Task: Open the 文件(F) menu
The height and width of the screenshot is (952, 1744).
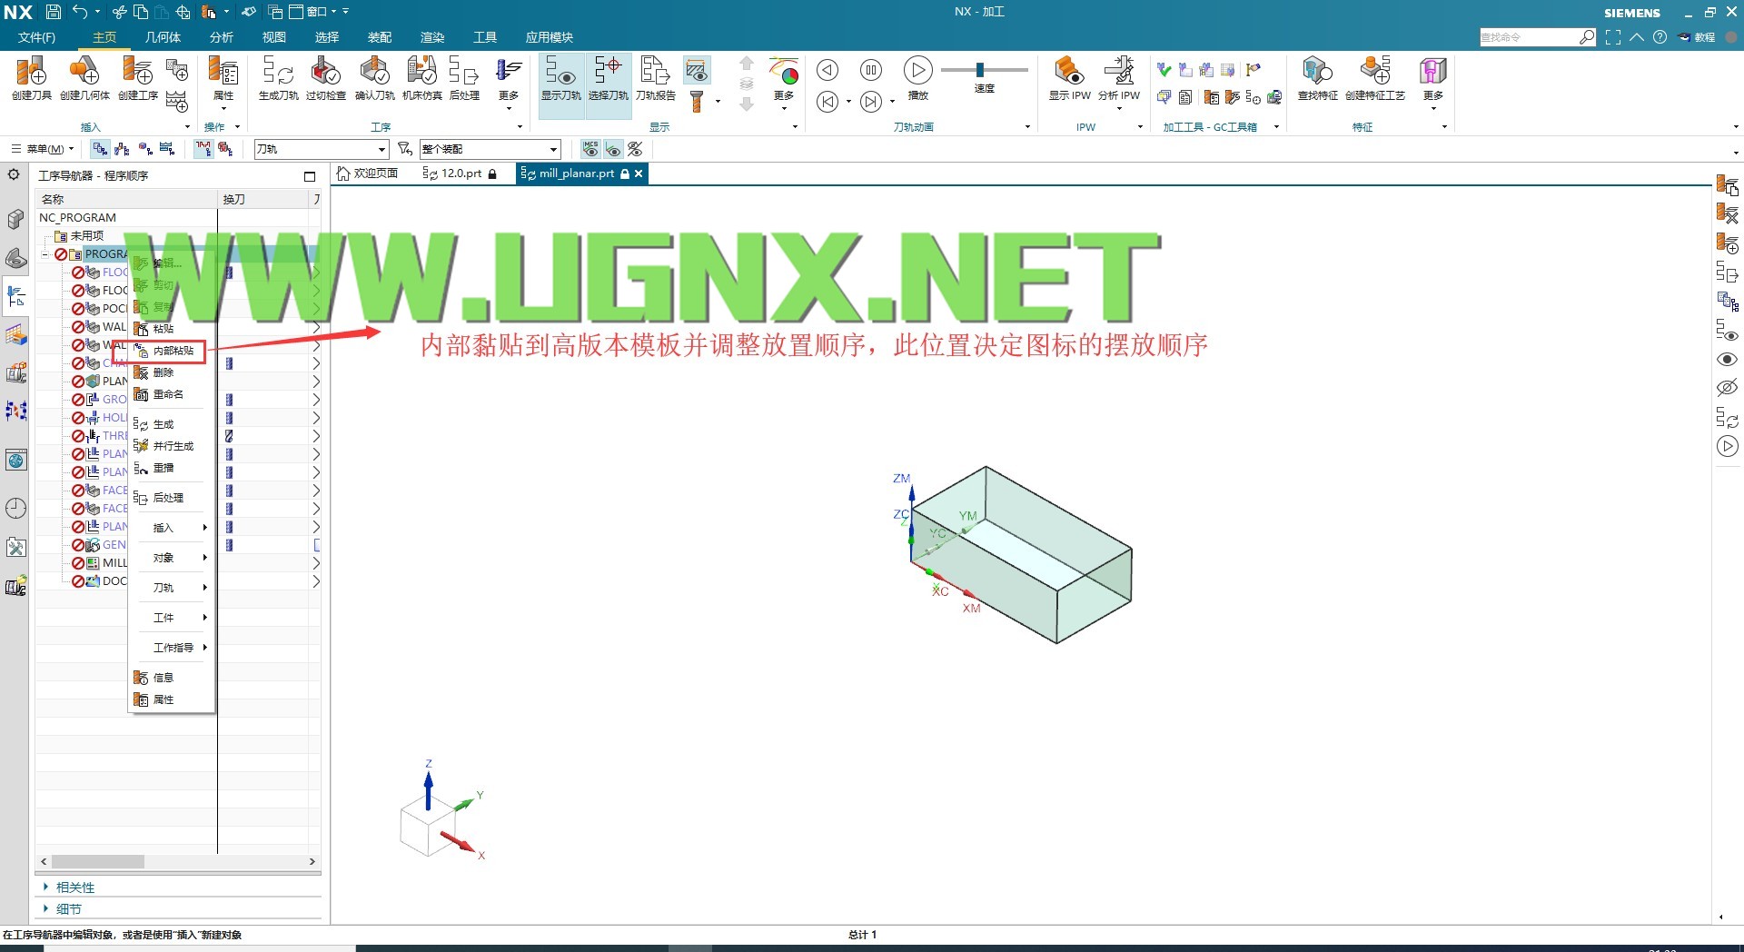Action: coord(36,37)
